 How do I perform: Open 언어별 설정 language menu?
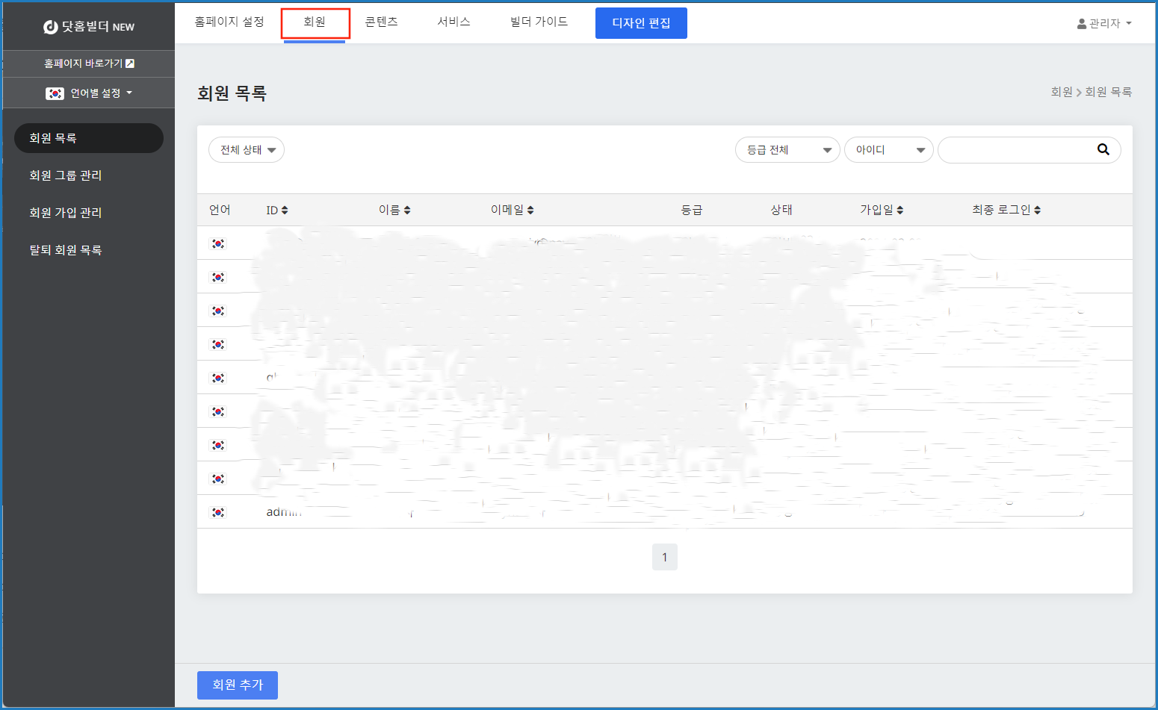pyautogui.click(x=89, y=93)
